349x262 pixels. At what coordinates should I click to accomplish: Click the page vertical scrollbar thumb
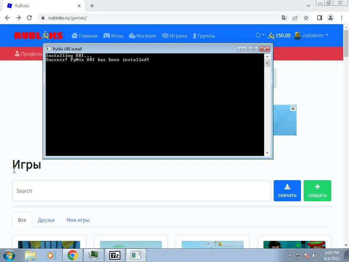click(x=346, y=43)
